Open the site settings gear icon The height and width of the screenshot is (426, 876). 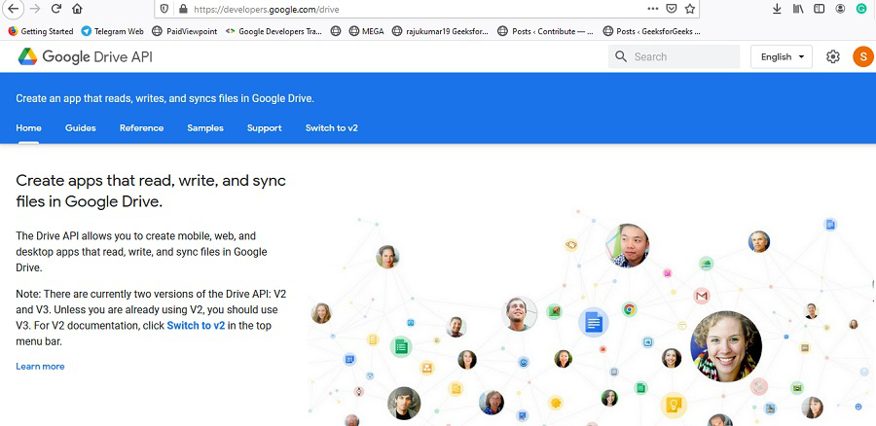(x=833, y=56)
